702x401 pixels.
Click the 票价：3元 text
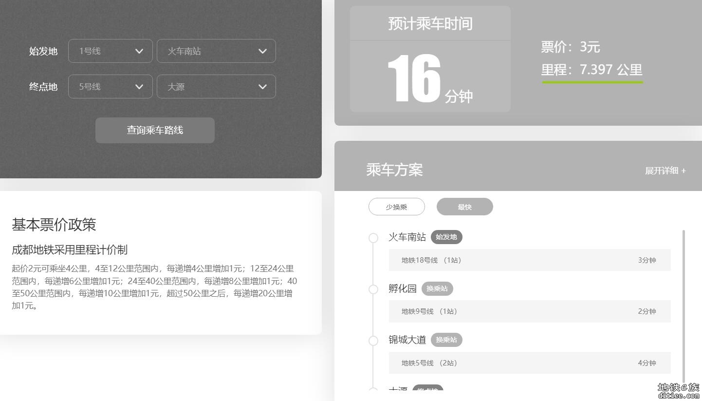[570, 47]
